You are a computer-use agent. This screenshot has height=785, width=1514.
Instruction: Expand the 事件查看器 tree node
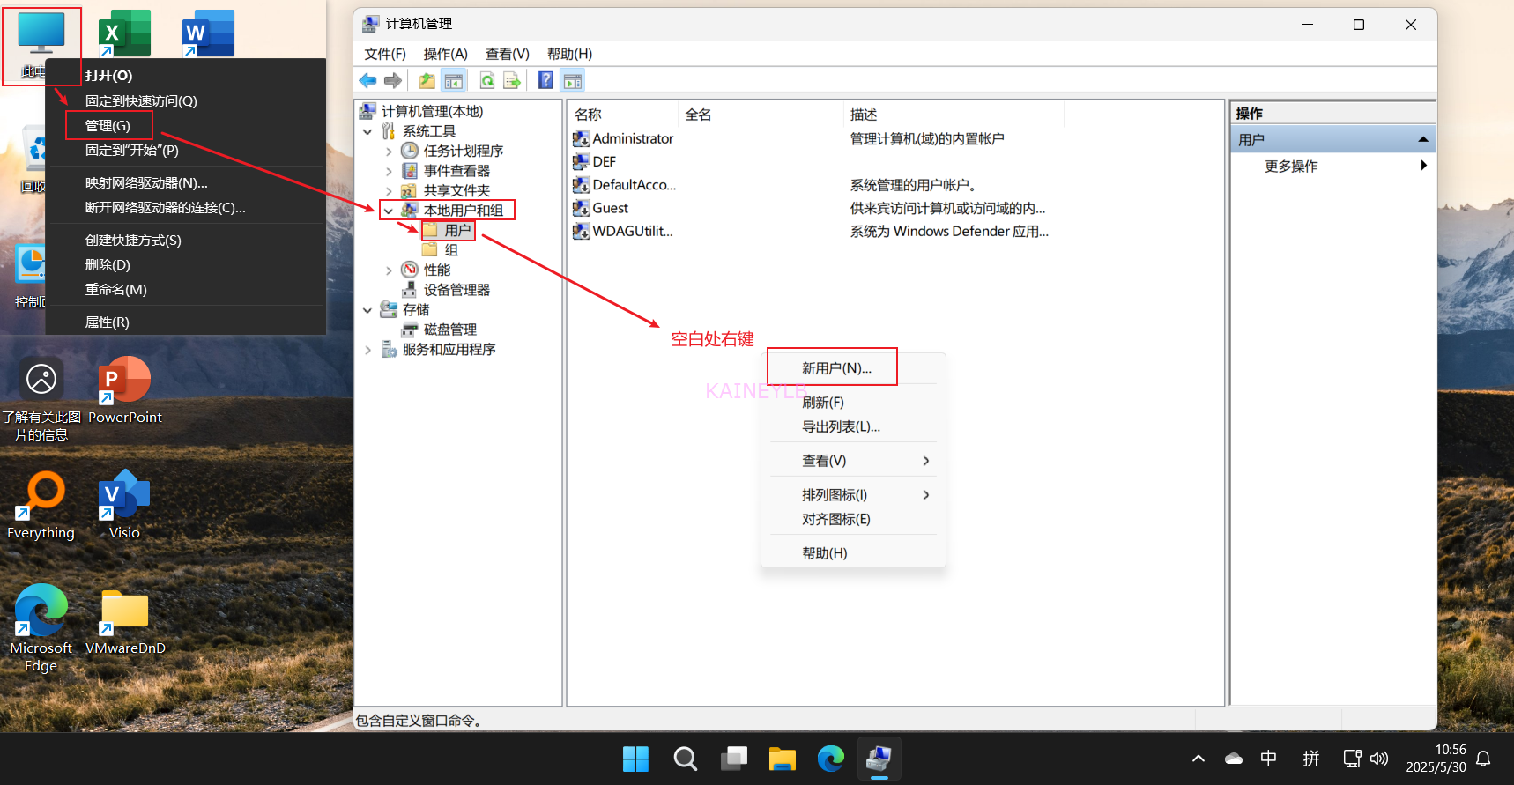tap(389, 171)
